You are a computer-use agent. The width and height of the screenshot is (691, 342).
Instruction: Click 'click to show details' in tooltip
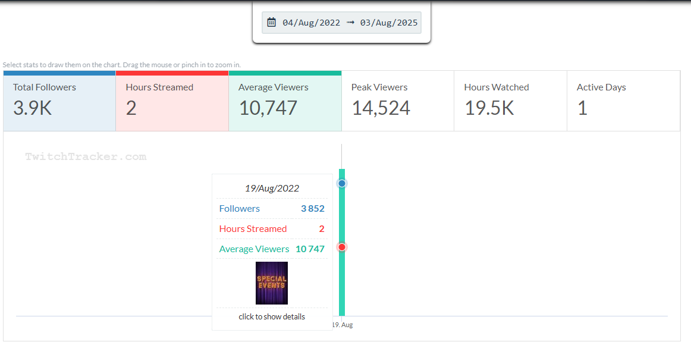coord(272,316)
